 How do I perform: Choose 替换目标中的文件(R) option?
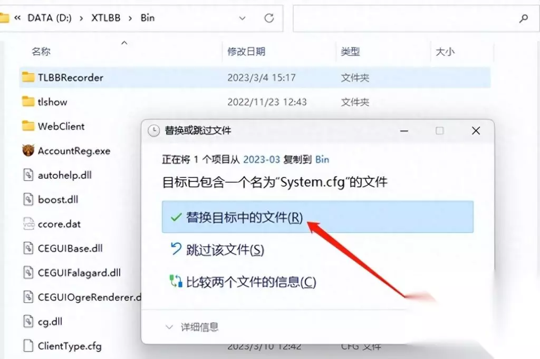(x=317, y=217)
